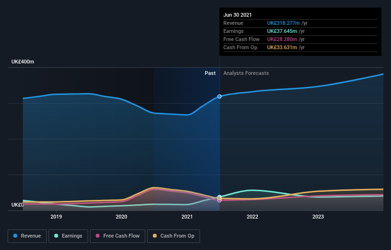
Task: Click the UK£0 axis label
Action: pyautogui.click(x=18, y=205)
